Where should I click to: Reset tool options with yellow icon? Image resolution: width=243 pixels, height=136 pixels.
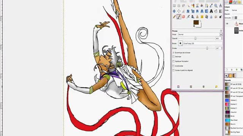pos(216,87)
